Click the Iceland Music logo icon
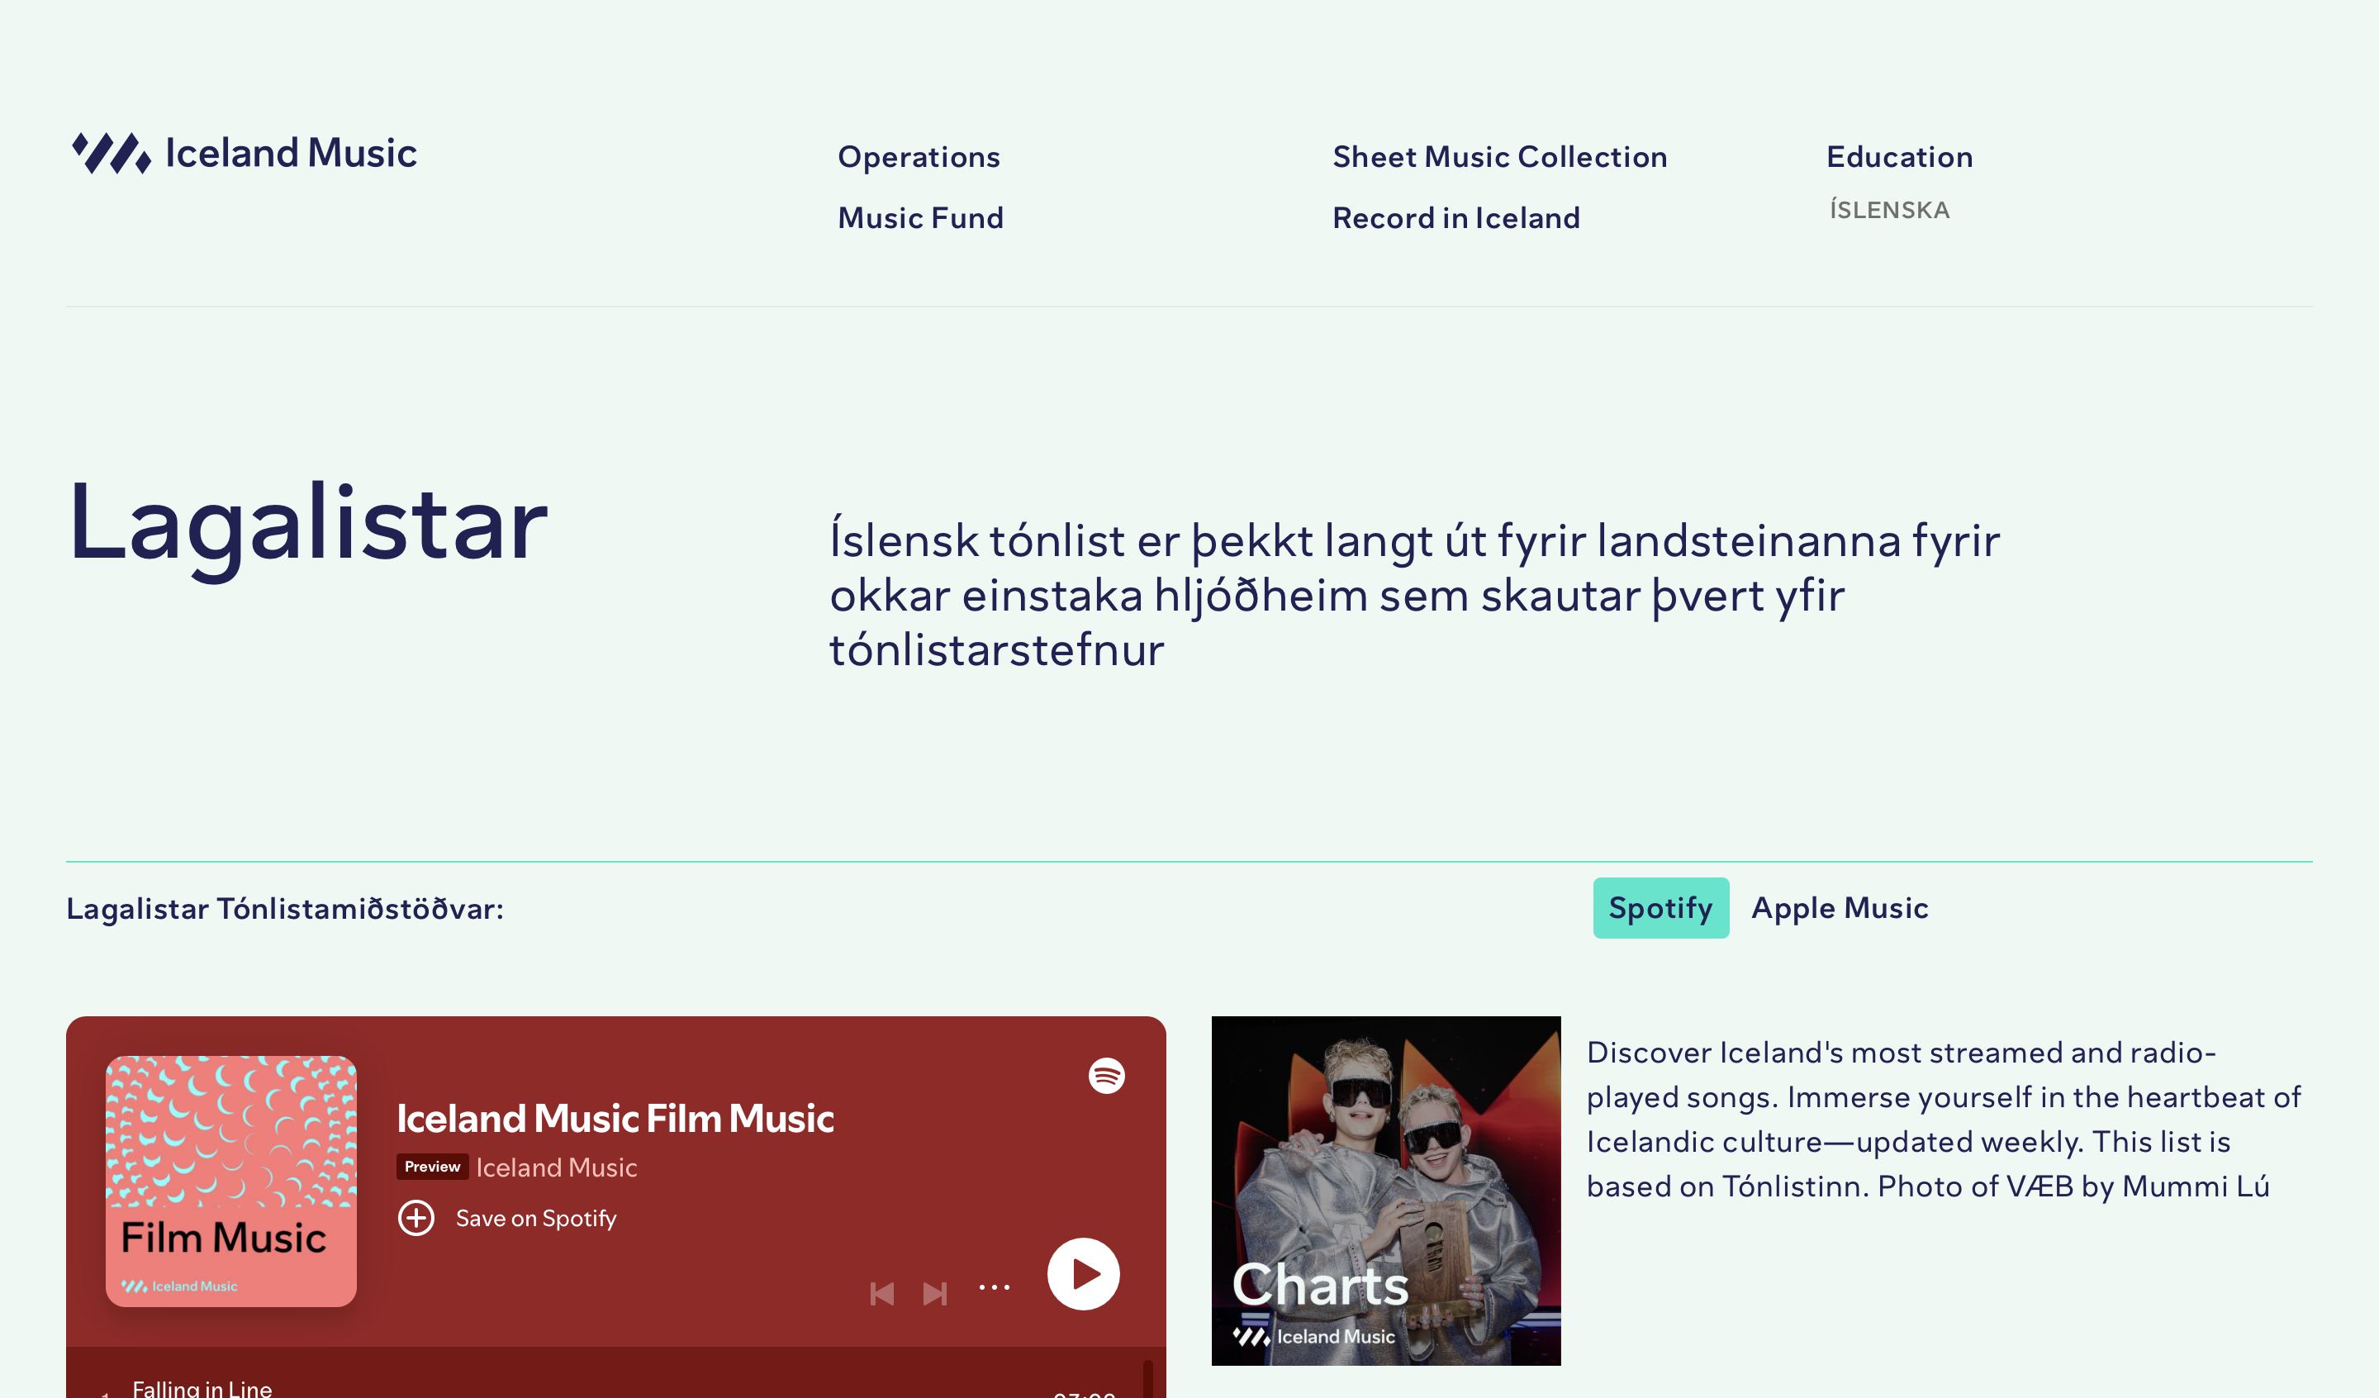 click(x=112, y=153)
